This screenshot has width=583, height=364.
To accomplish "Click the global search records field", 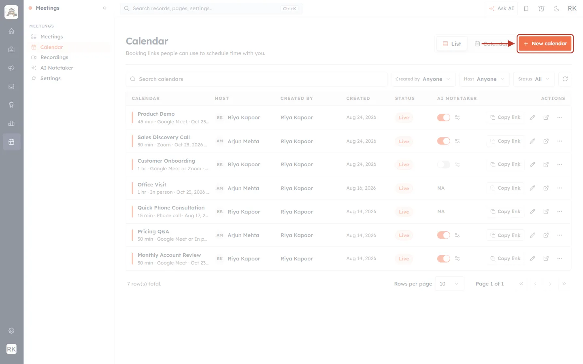I will point(211,8).
